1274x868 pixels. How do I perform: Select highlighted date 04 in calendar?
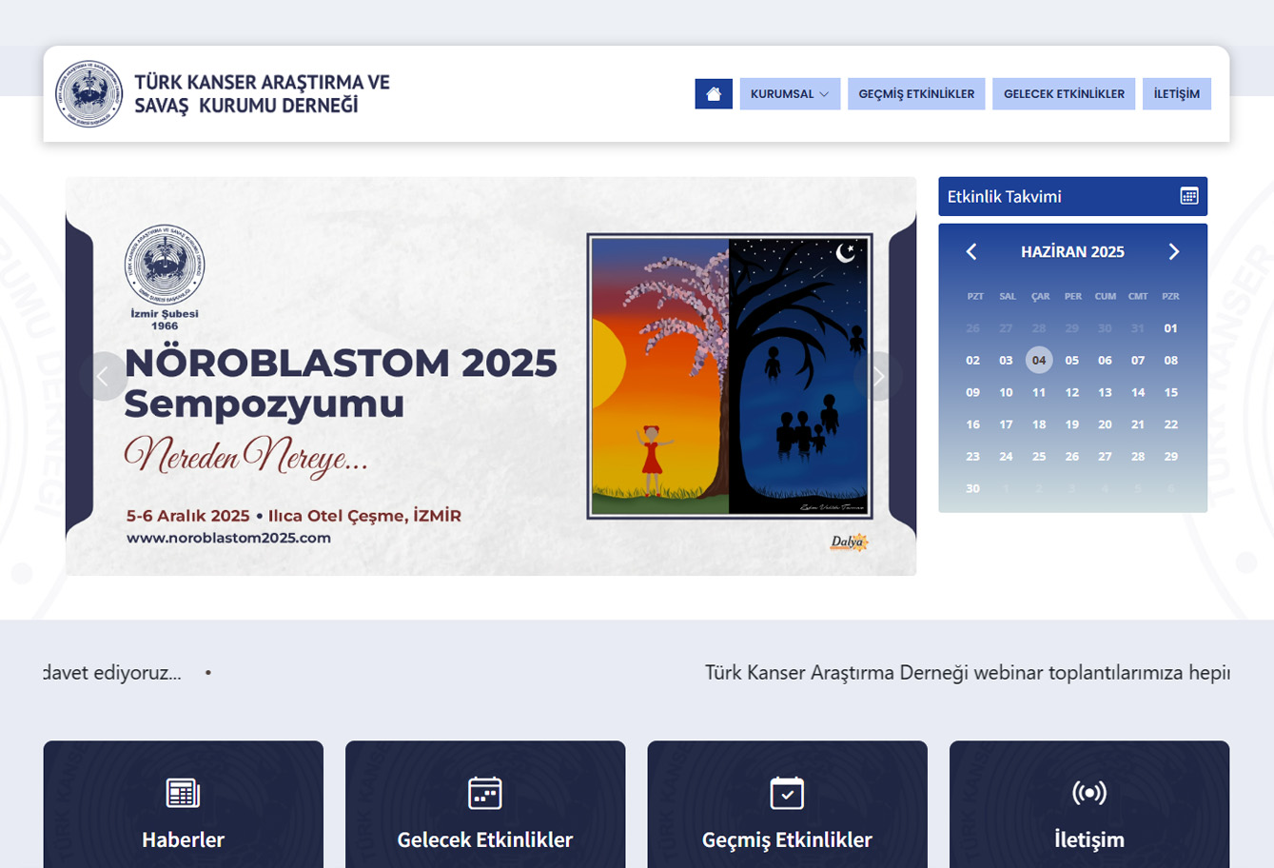click(x=1039, y=360)
